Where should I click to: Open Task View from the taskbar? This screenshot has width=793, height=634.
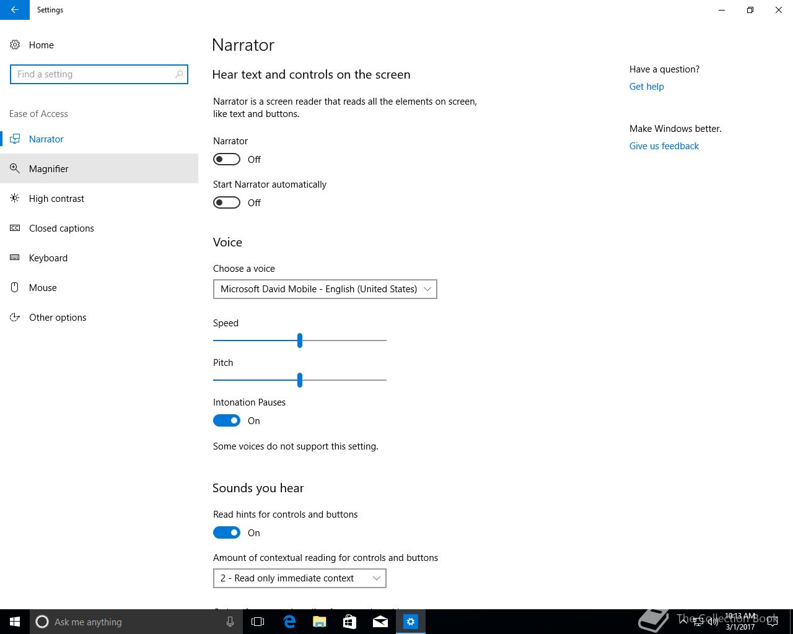(x=258, y=622)
